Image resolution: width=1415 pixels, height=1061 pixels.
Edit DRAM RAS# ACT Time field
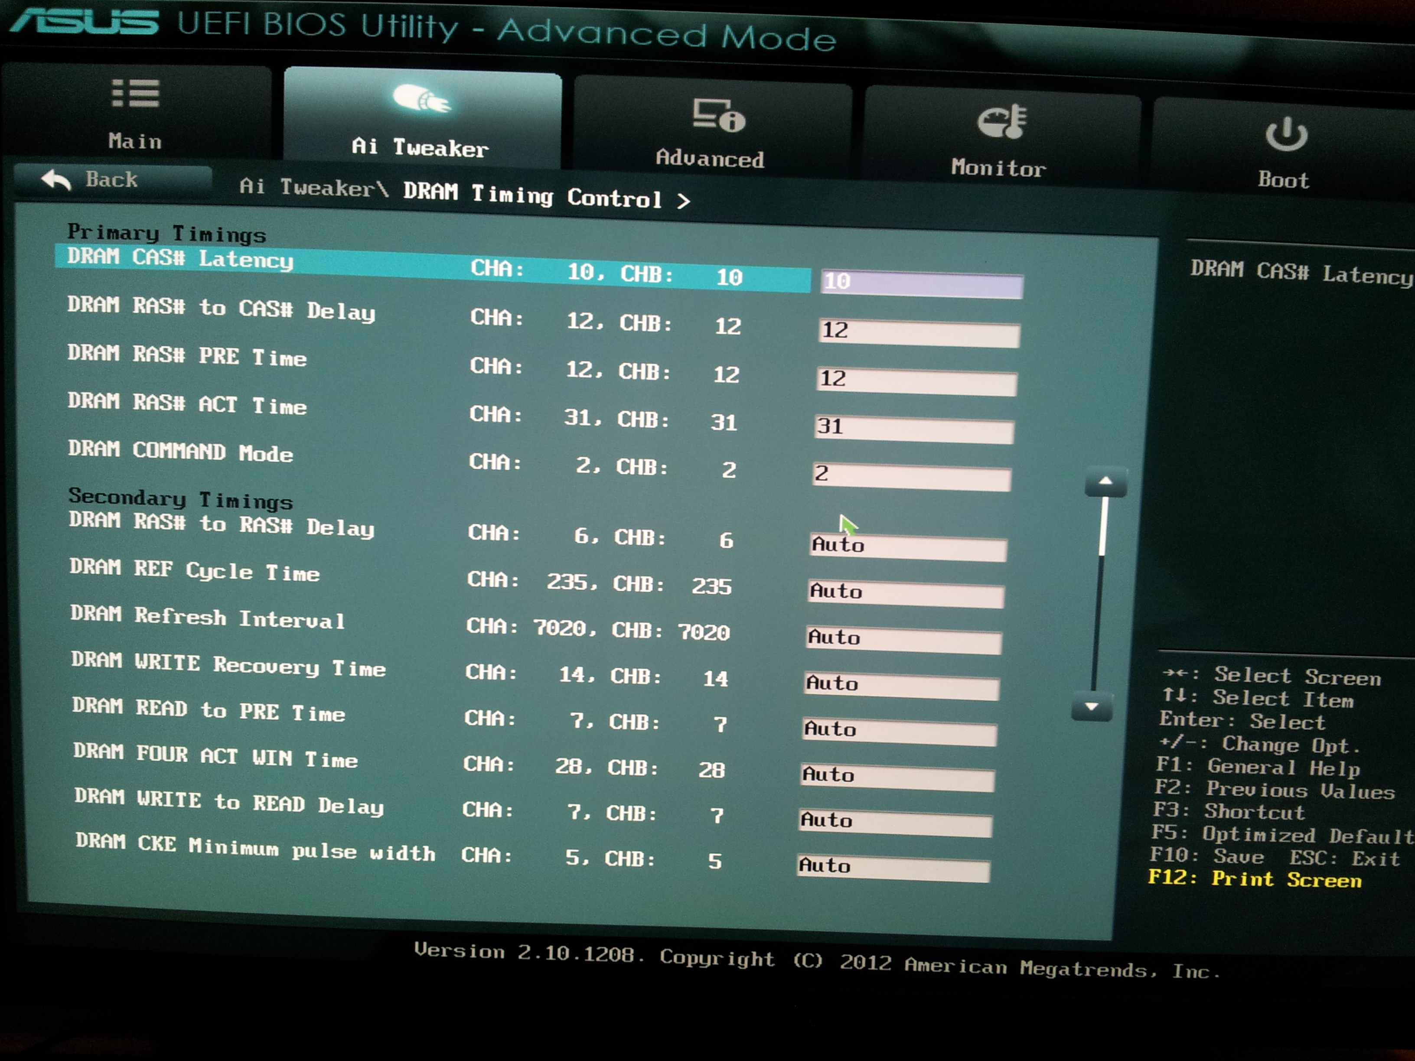(x=914, y=429)
